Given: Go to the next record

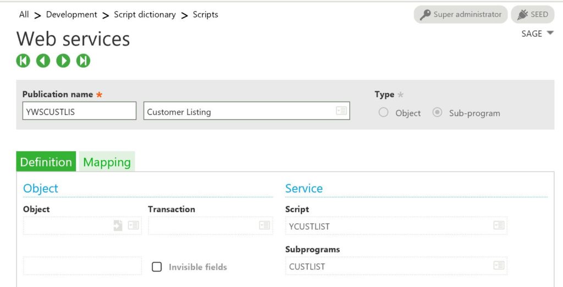Looking at the screenshot, I should coord(63,61).
